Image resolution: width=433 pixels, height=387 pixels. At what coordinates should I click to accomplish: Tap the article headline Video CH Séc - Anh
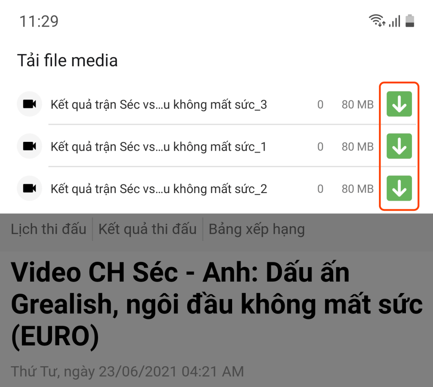click(x=217, y=304)
